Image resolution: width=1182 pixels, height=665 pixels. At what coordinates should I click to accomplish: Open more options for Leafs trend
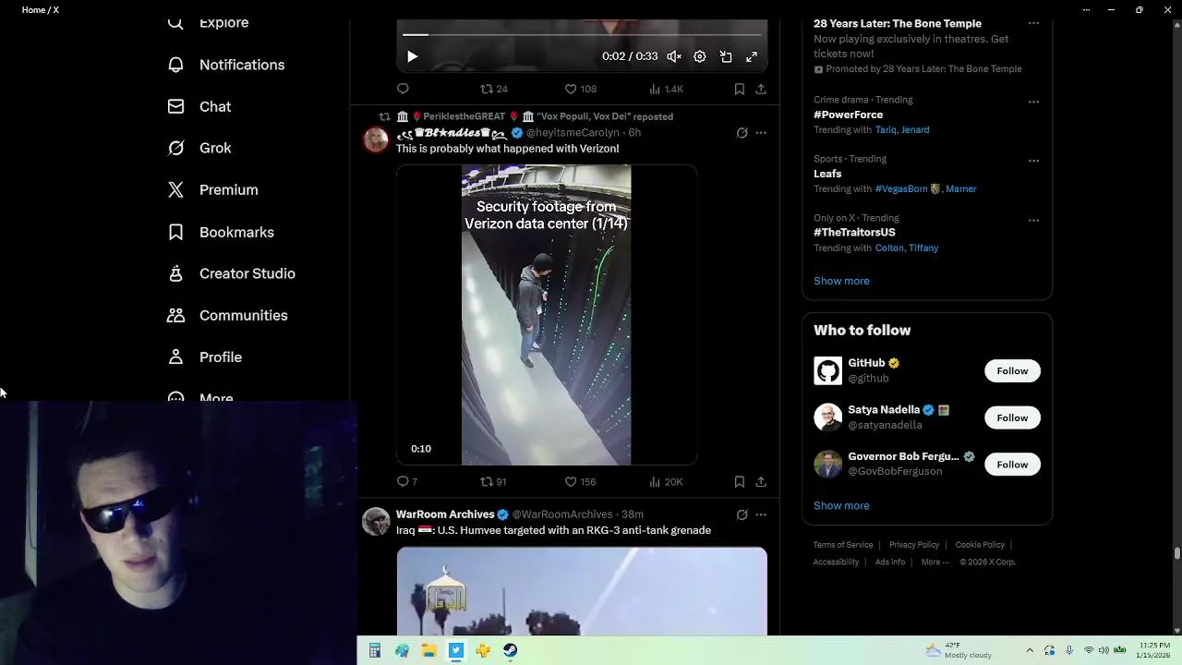point(1033,161)
